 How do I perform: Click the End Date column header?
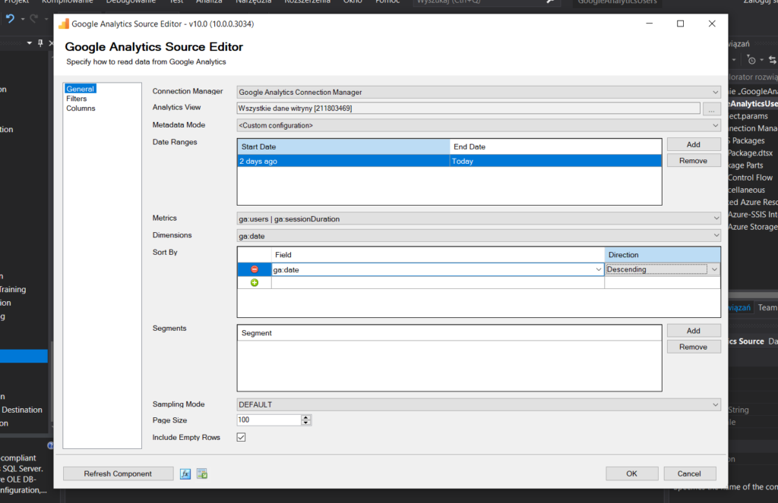(555, 146)
